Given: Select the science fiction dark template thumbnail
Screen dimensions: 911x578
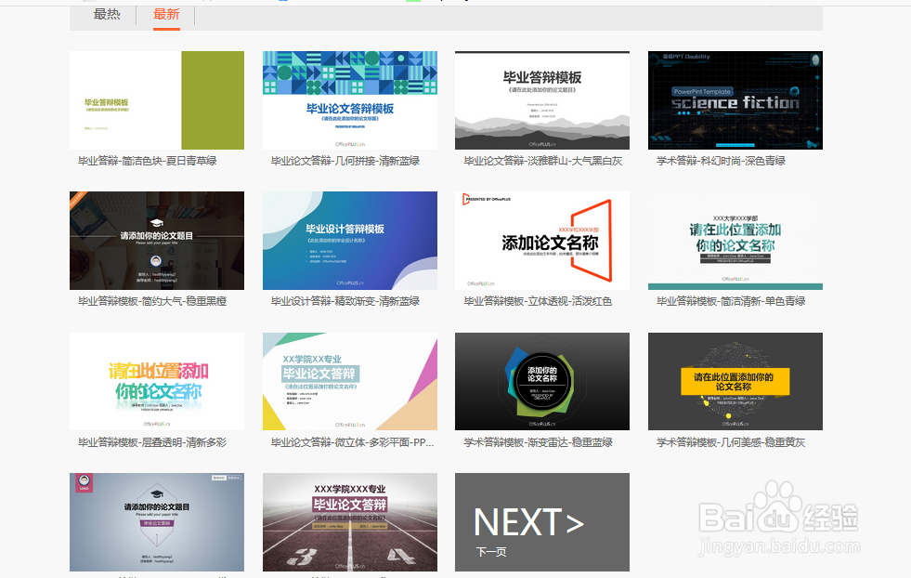Looking at the screenshot, I should coord(735,100).
